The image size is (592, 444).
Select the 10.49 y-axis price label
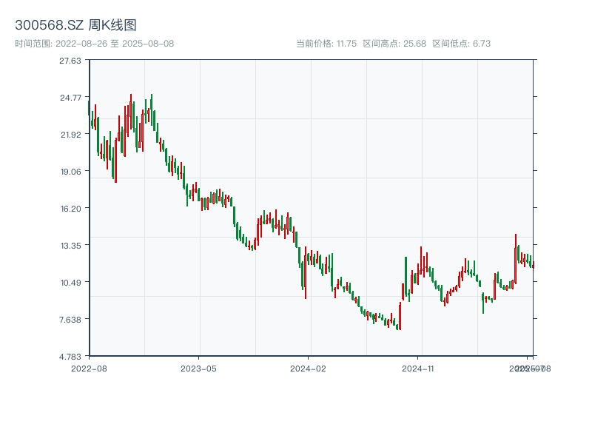[x=71, y=283]
